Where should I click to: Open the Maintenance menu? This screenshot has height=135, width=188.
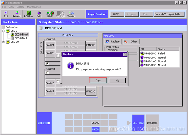tap(34, 7)
